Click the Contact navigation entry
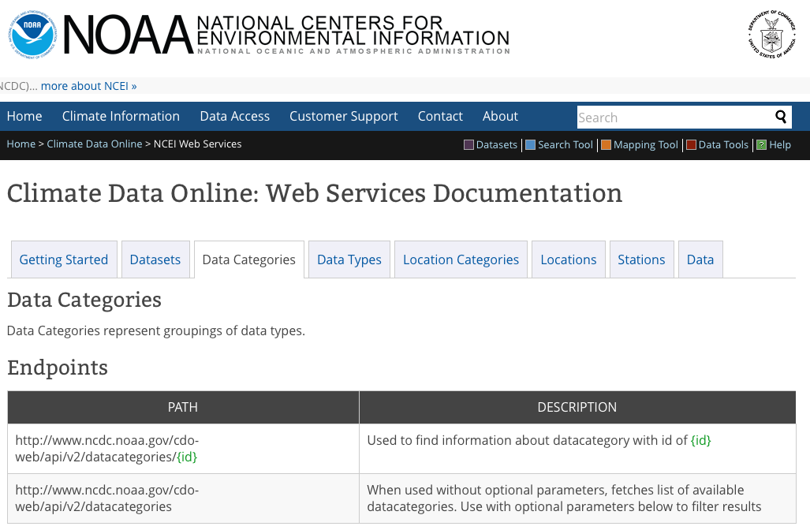Screen dimensions: 810x530 click(x=440, y=116)
